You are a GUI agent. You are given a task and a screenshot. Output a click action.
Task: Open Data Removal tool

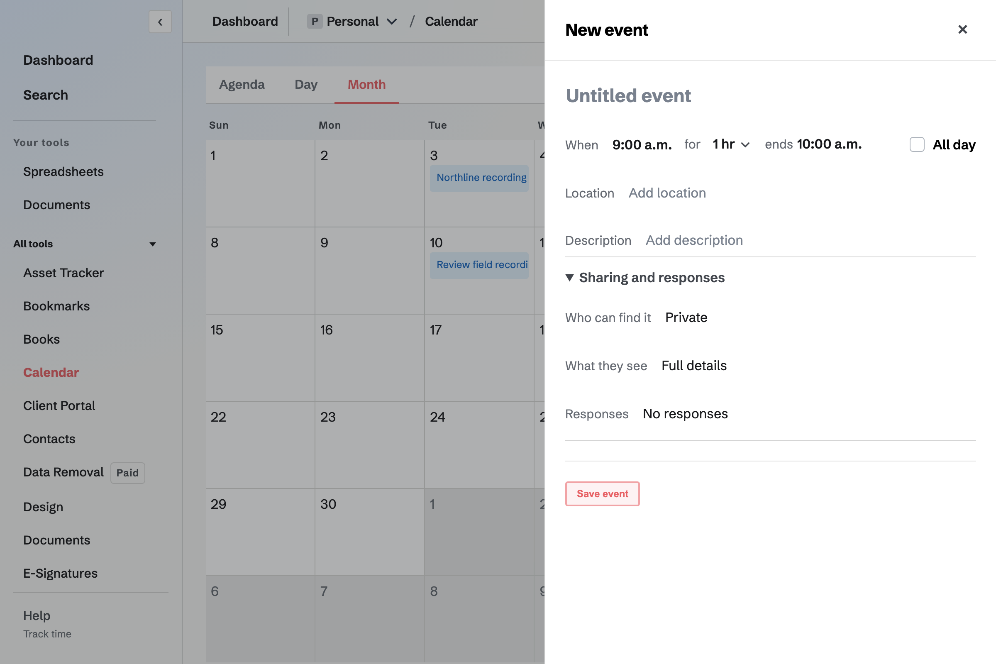pos(63,472)
